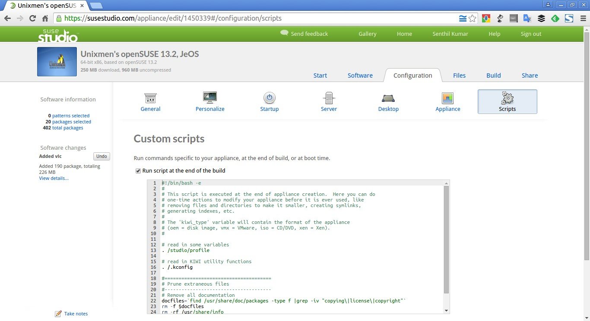Image resolution: width=590 pixels, height=321 pixels.
Task: Click the Send feedback speech bubble icon
Action: [284, 33]
